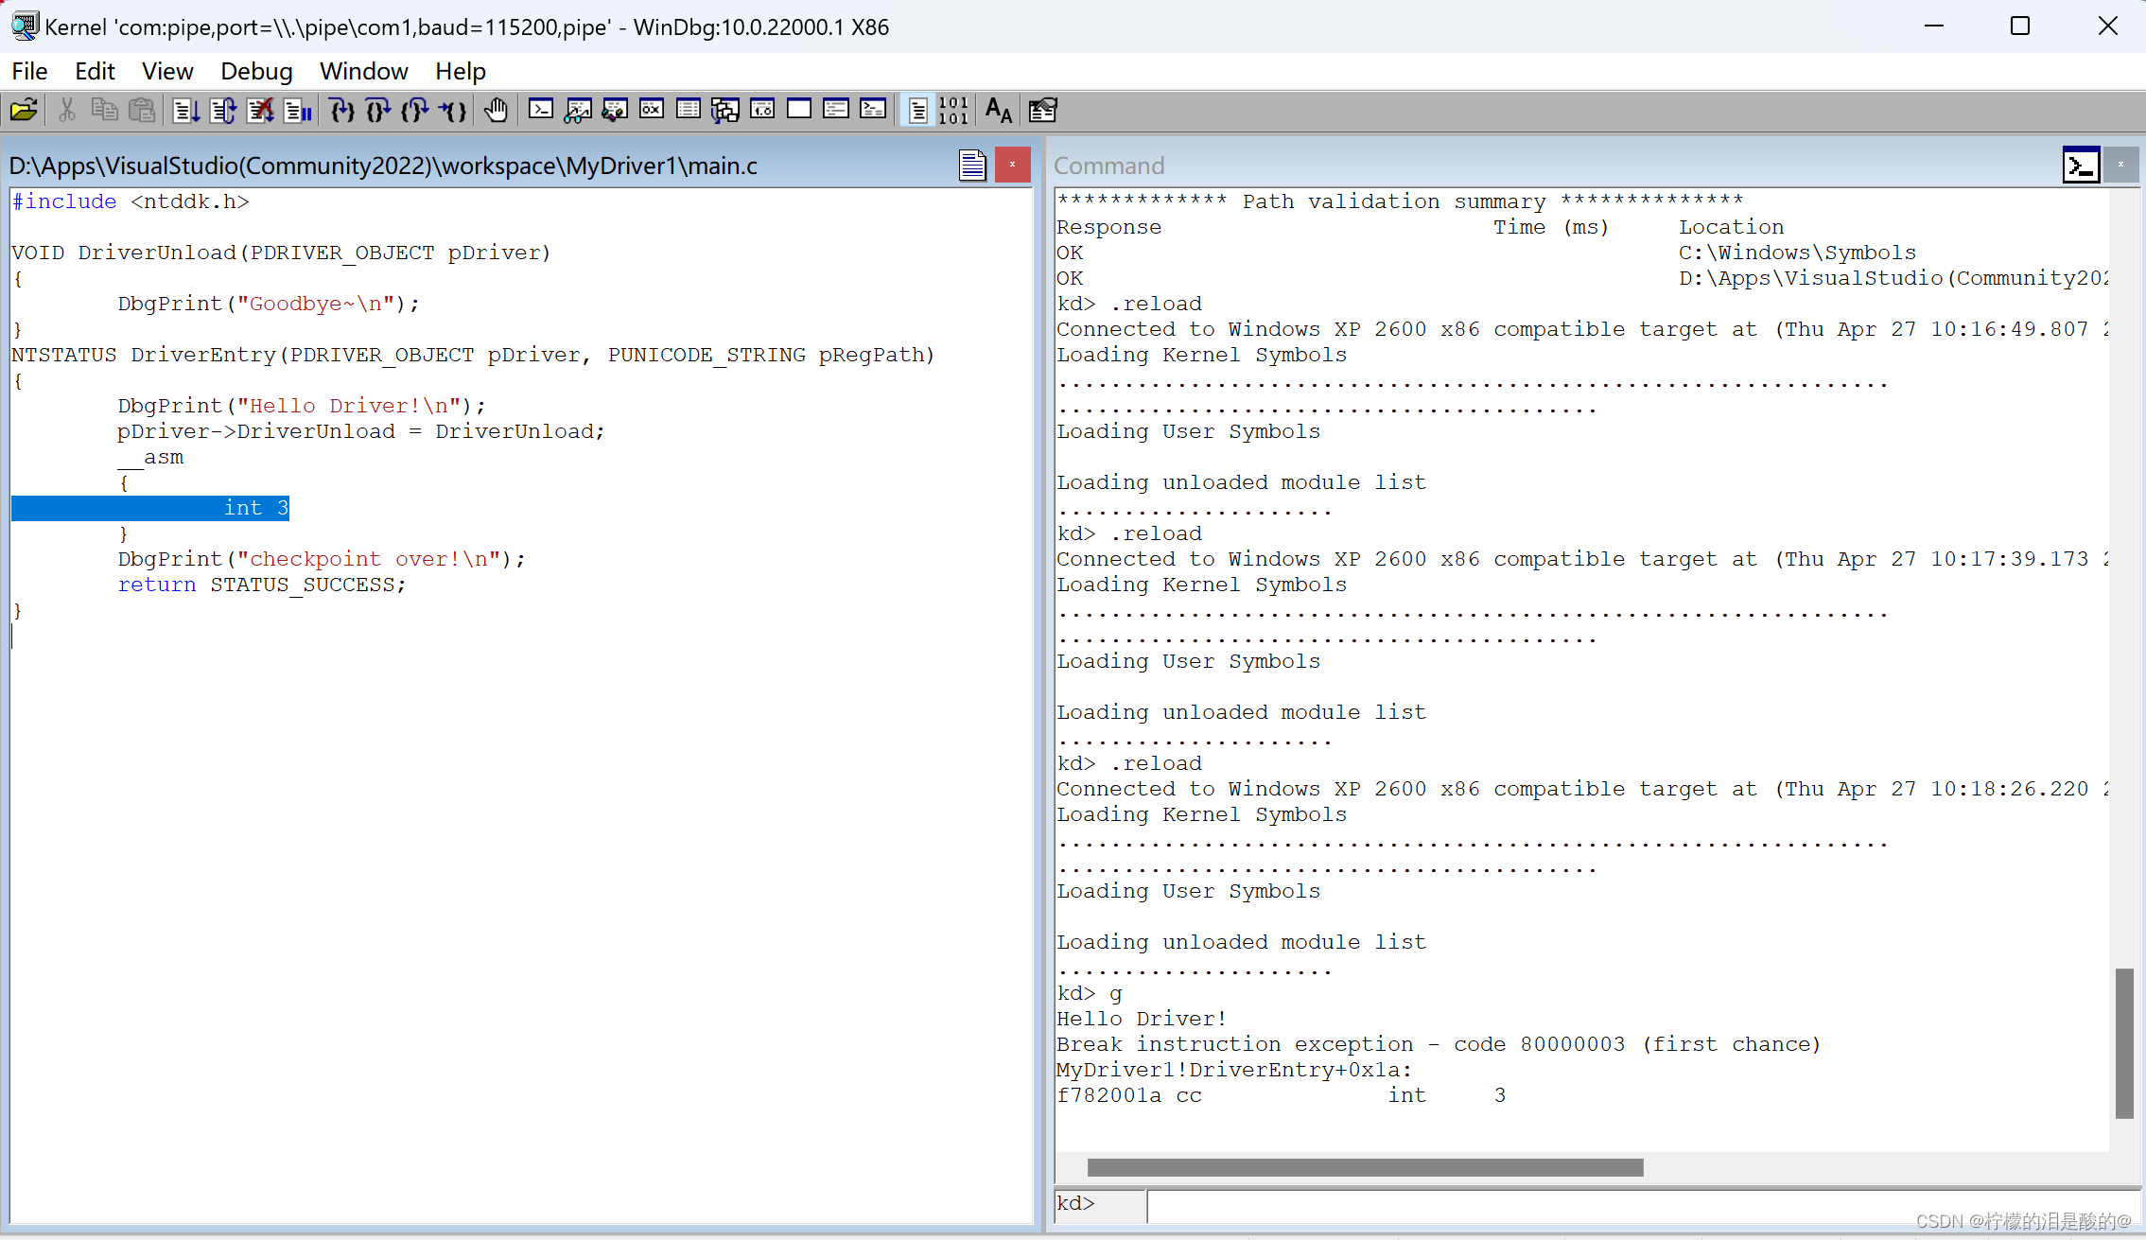The height and width of the screenshot is (1240, 2146).
Task: Click 'return STATUS_SUCCESS;' line in source
Action: pos(262,585)
